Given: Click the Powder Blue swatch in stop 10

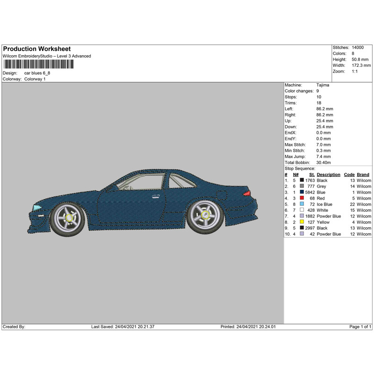Looking at the screenshot, I should (302, 234).
